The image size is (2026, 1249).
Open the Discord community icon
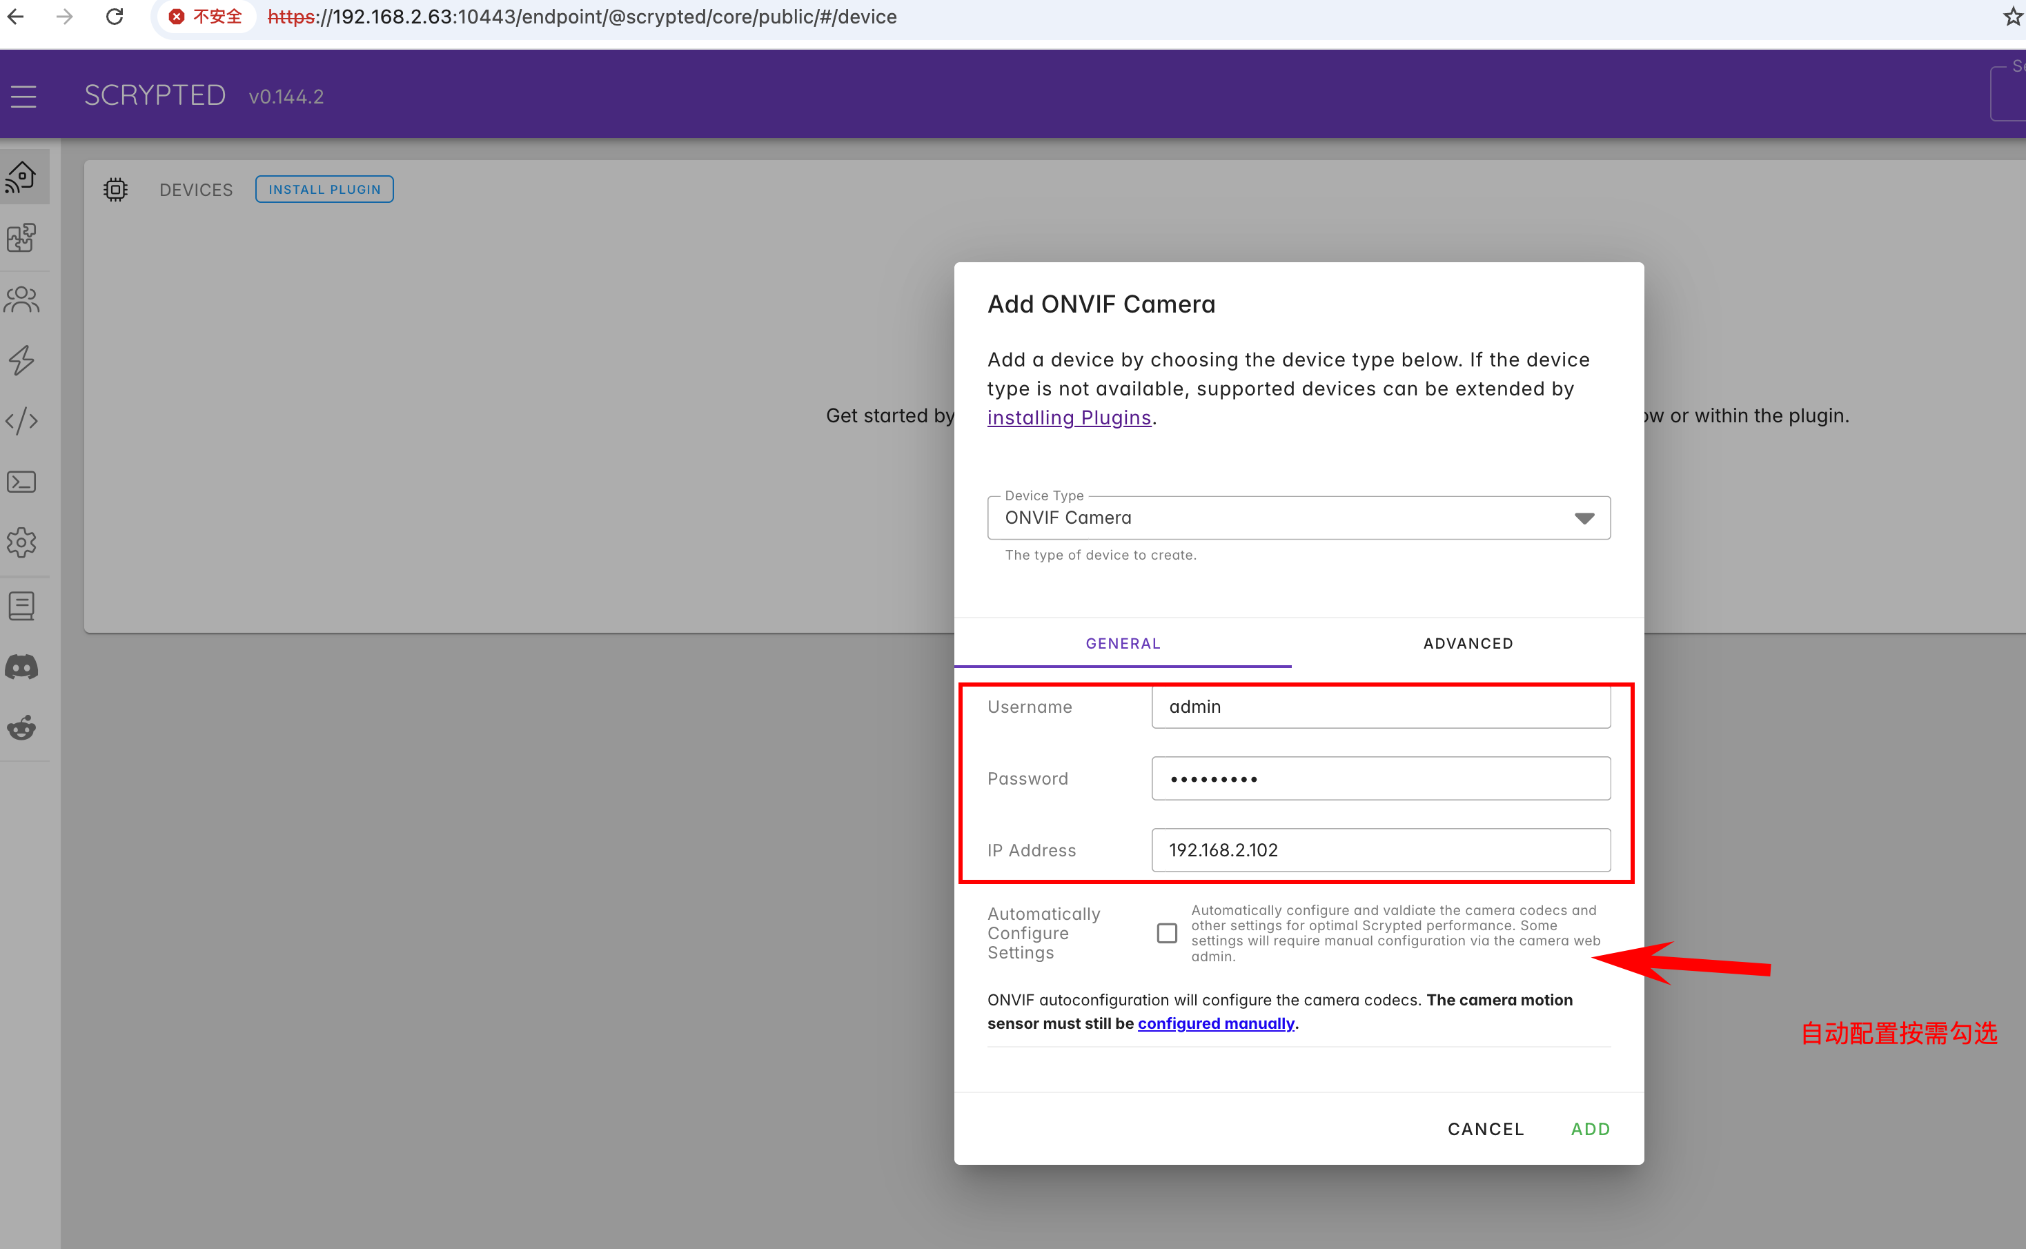(22, 667)
